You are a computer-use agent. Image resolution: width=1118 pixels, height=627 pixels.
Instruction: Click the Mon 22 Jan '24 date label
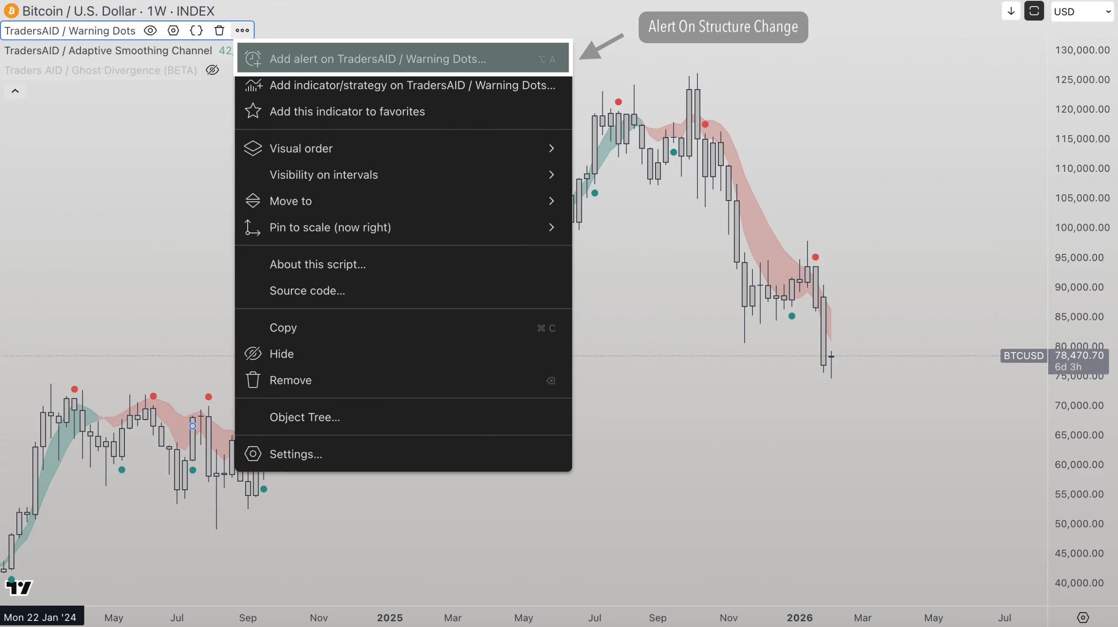click(40, 617)
